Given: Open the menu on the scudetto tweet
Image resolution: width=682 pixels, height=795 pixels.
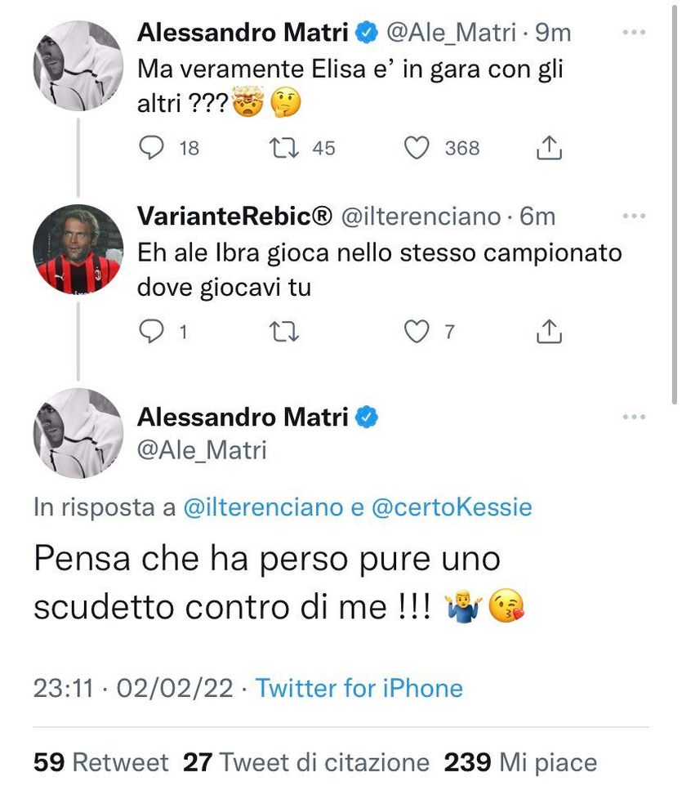Looking at the screenshot, I should tap(633, 417).
